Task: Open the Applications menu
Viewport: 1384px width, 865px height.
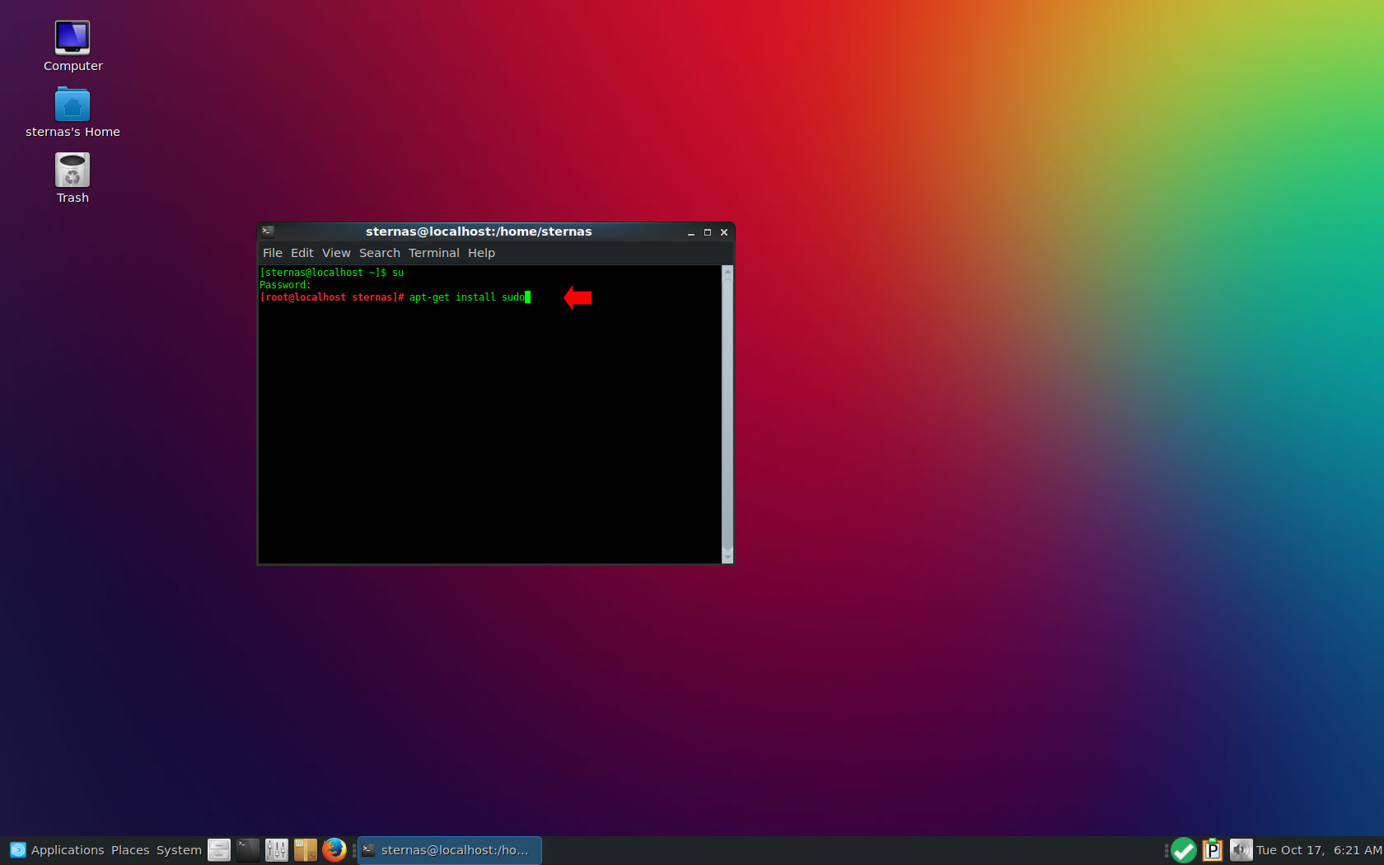Action: 58,850
